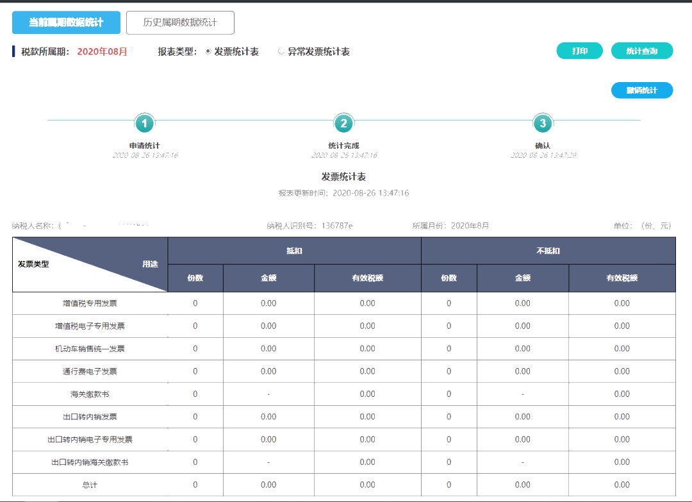692x502 pixels.
Task: Select the 出口转内销发票 row
Action: coord(90,417)
